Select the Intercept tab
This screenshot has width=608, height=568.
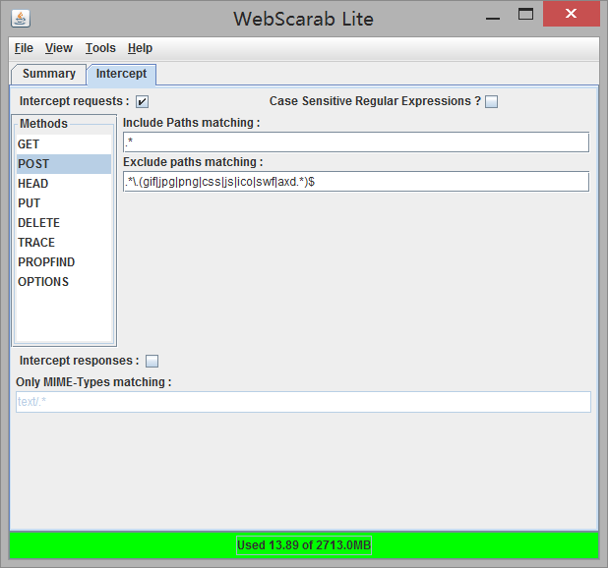[x=121, y=74]
